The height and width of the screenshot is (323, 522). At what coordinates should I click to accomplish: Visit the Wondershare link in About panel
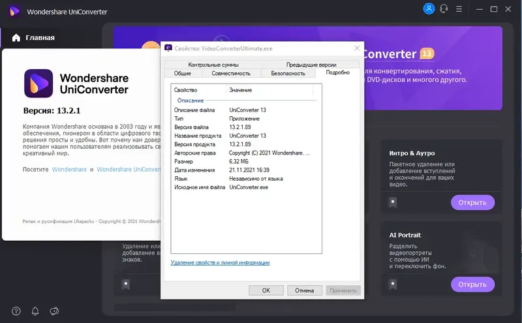[x=69, y=169]
